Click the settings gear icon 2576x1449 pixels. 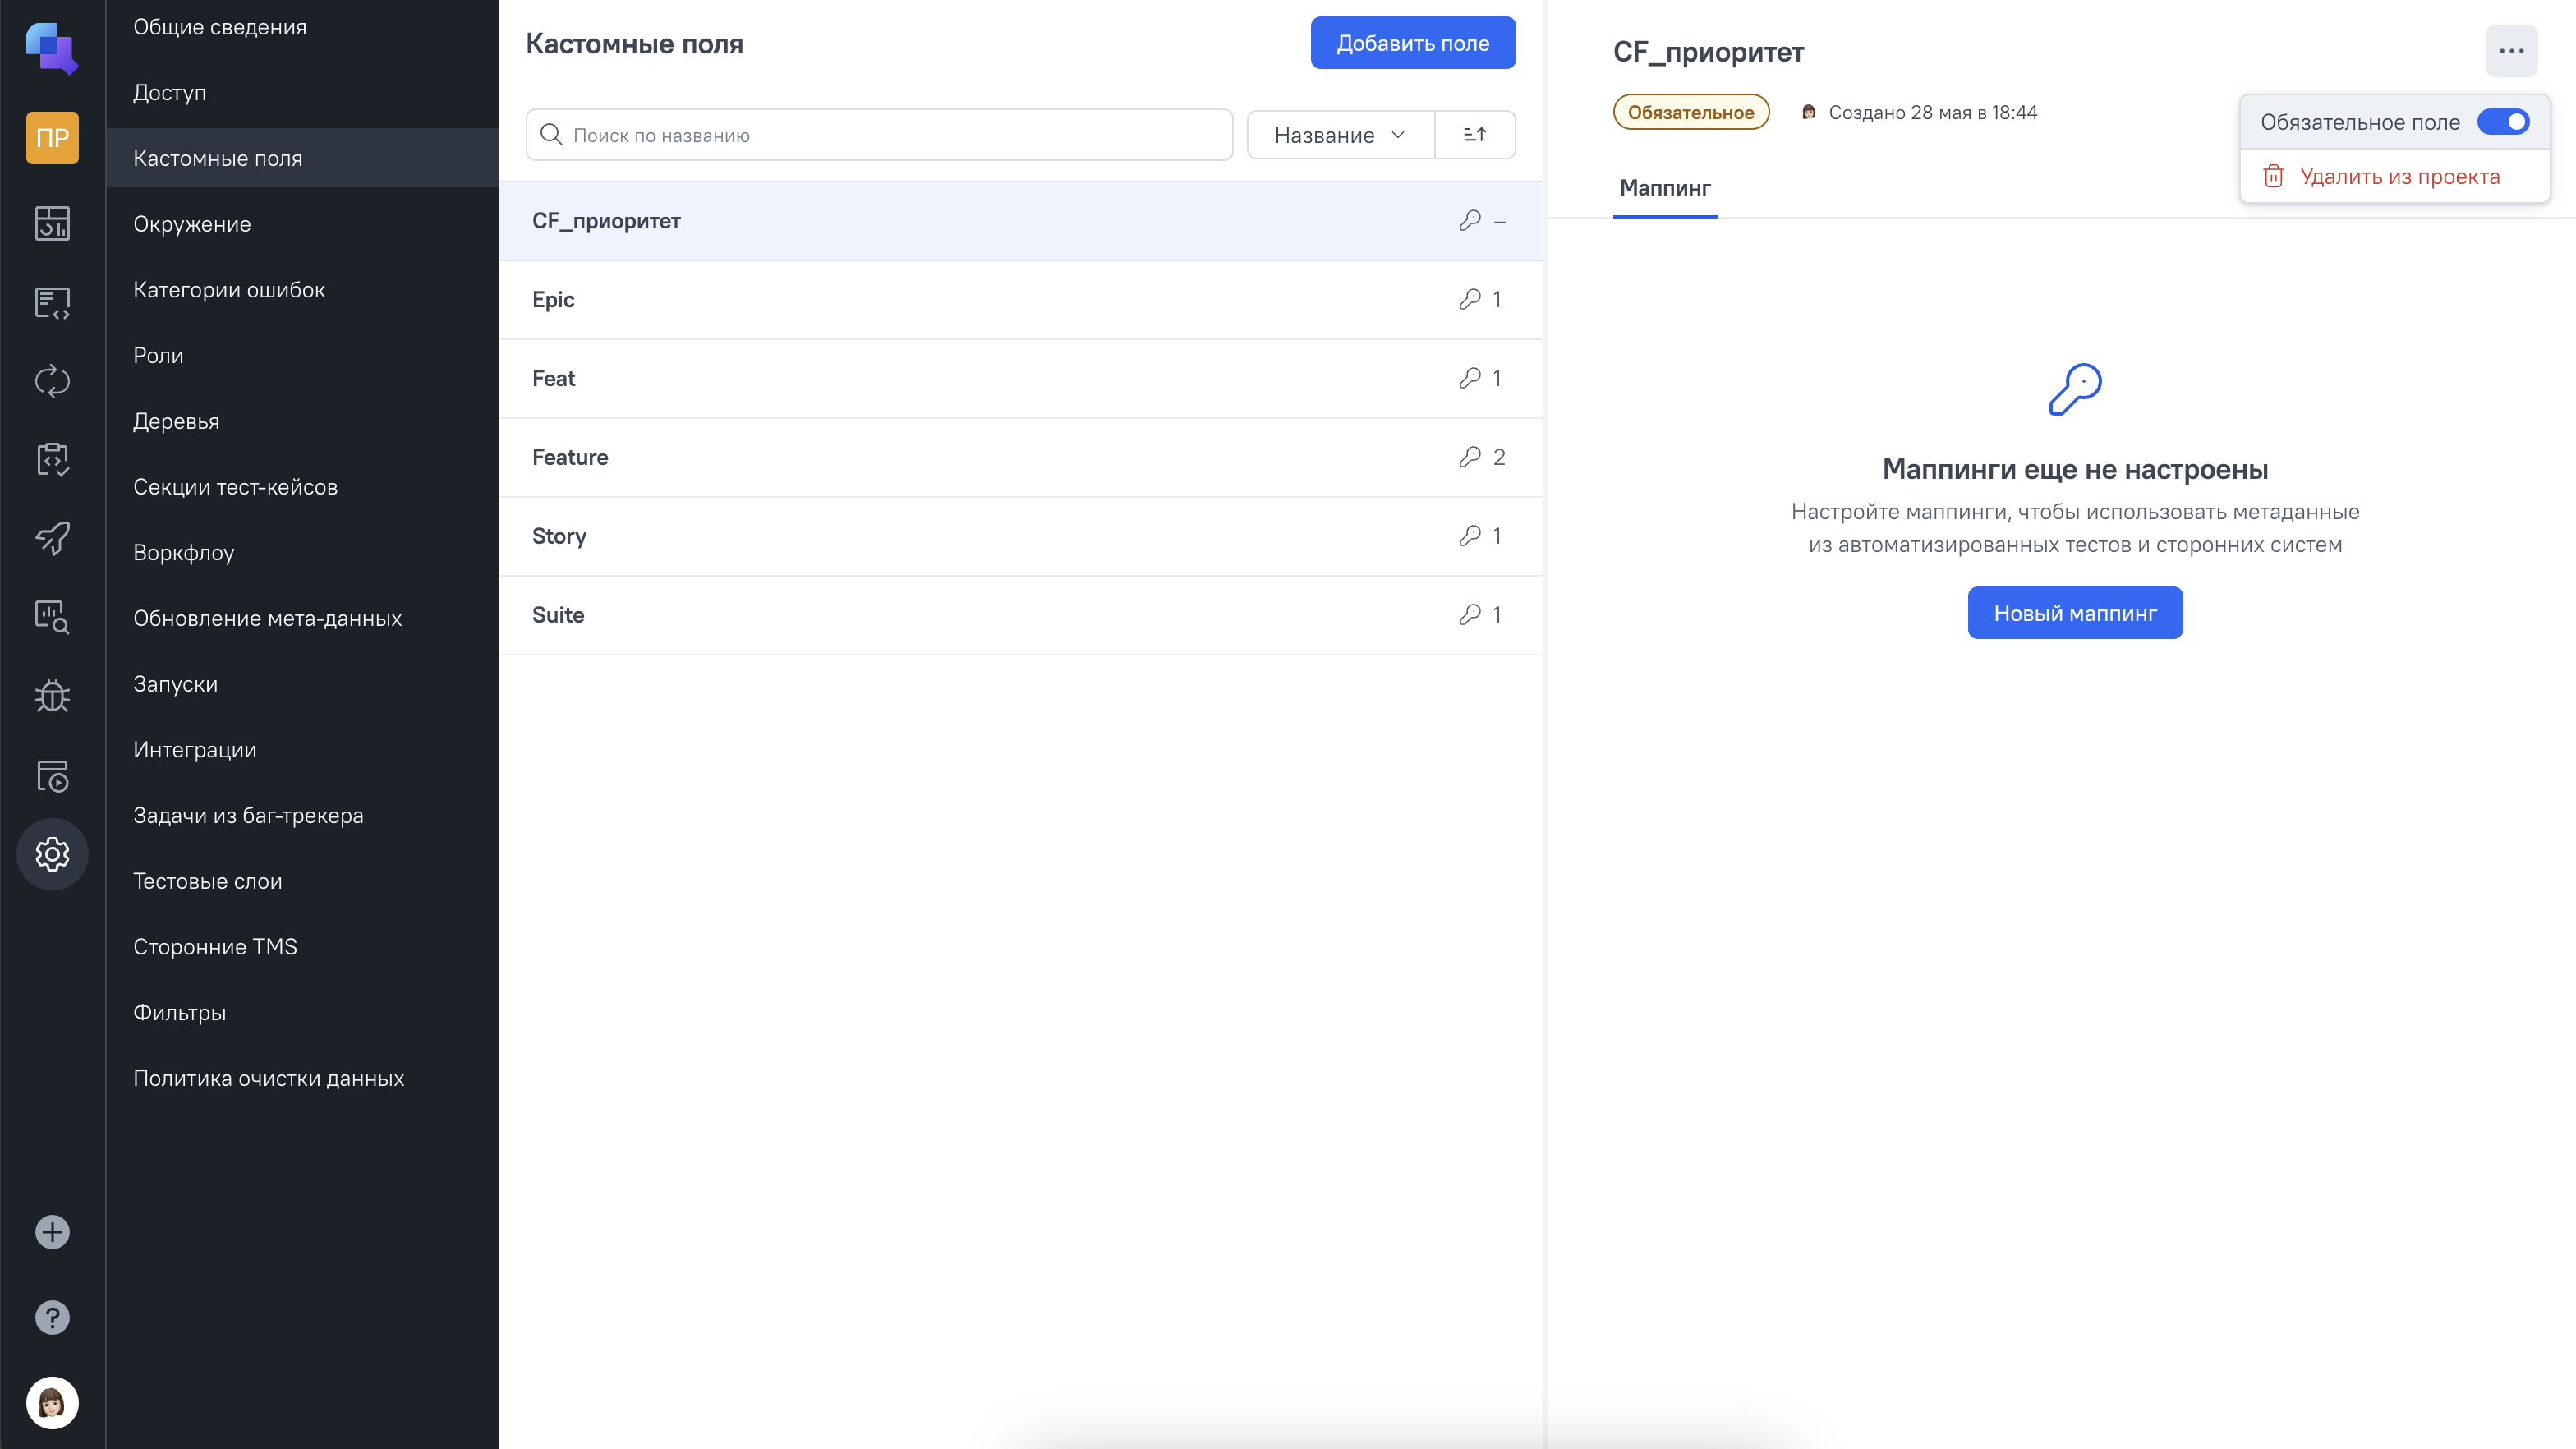(52, 854)
